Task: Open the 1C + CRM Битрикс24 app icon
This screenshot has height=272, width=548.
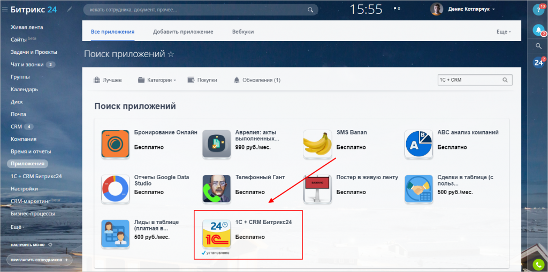Action: click(217, 234)
